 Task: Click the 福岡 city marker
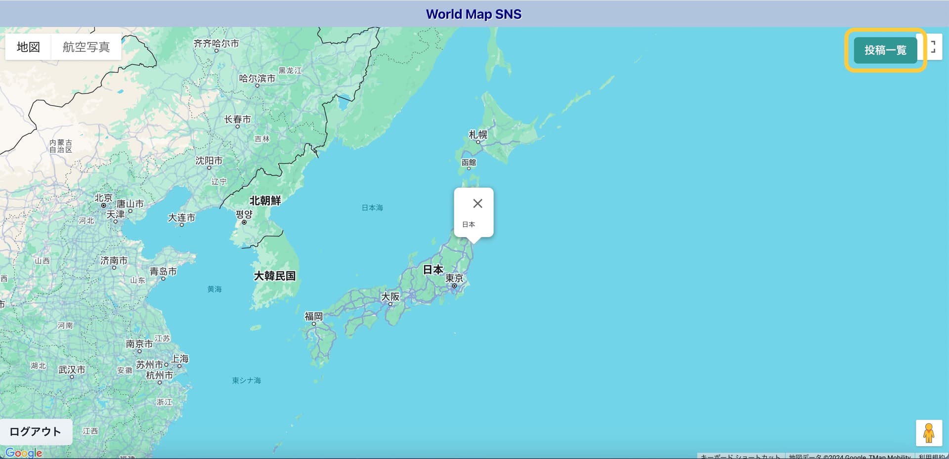click(x=314, y=324)
